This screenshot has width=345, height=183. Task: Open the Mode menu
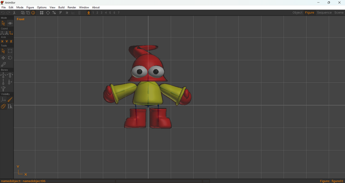[x=20, y=7]
